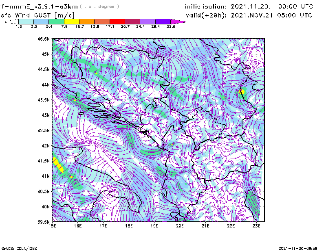Click the magenta arrow legend end
The width and height of the screenshot is (326, 251).
(x=178, y=22)
